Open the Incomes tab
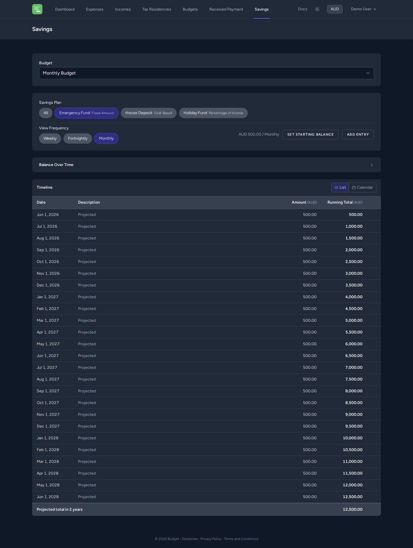Viewport: 413px width, 548px height. [123, 9]
